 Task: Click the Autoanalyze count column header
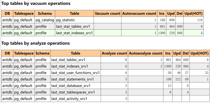(146, 53)
